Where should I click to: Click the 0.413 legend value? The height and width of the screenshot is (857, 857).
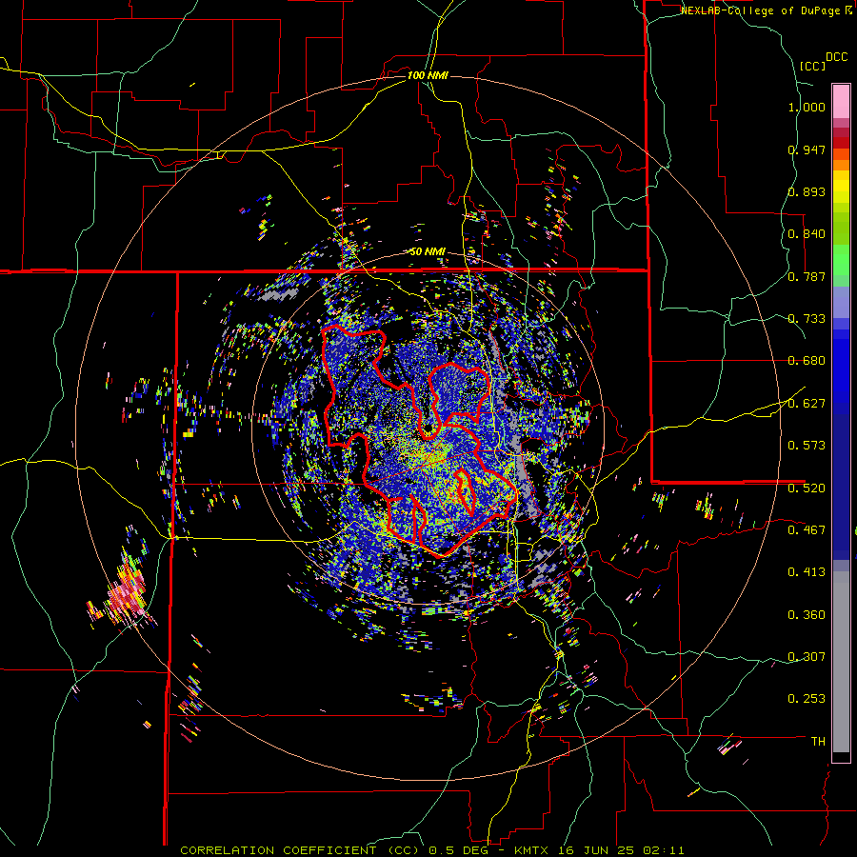tap(807, 572)
